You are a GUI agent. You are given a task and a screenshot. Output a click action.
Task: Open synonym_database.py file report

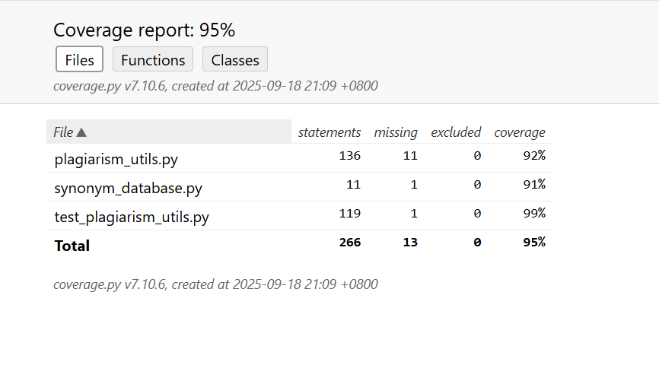click(x=128, y=188)
